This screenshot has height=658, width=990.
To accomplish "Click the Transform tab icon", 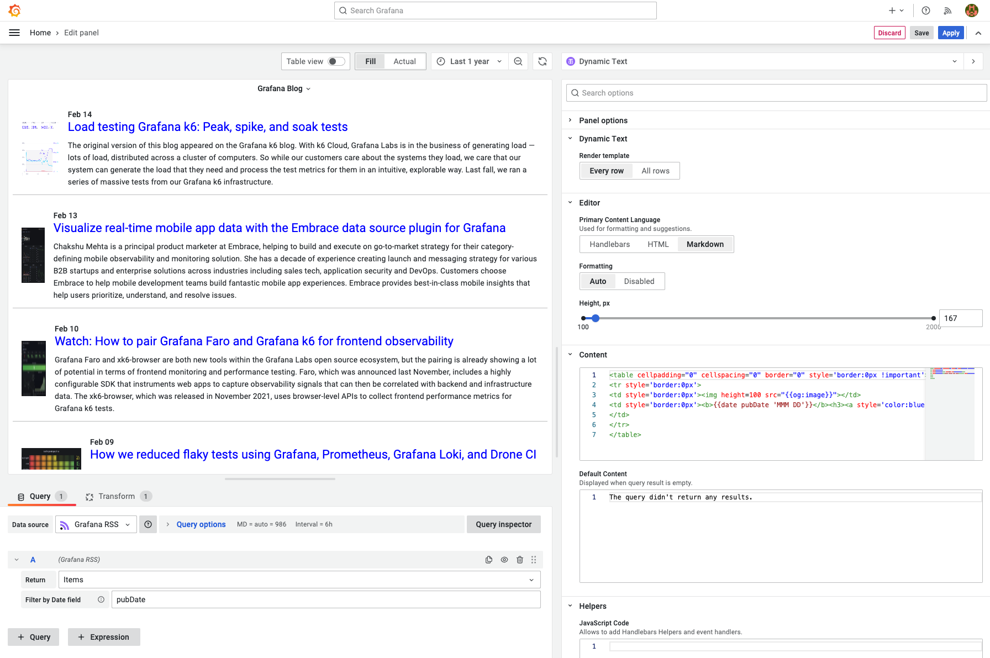I will click(89, 497).
